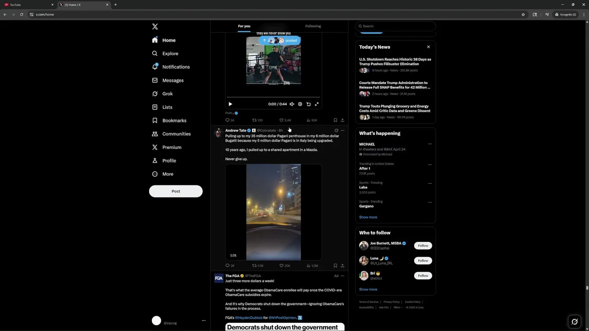The width and height of the screenshot is (589, 331).
Task: Unmute the 0:44 video
Action: pyautogui.click(x=292, y=104)
